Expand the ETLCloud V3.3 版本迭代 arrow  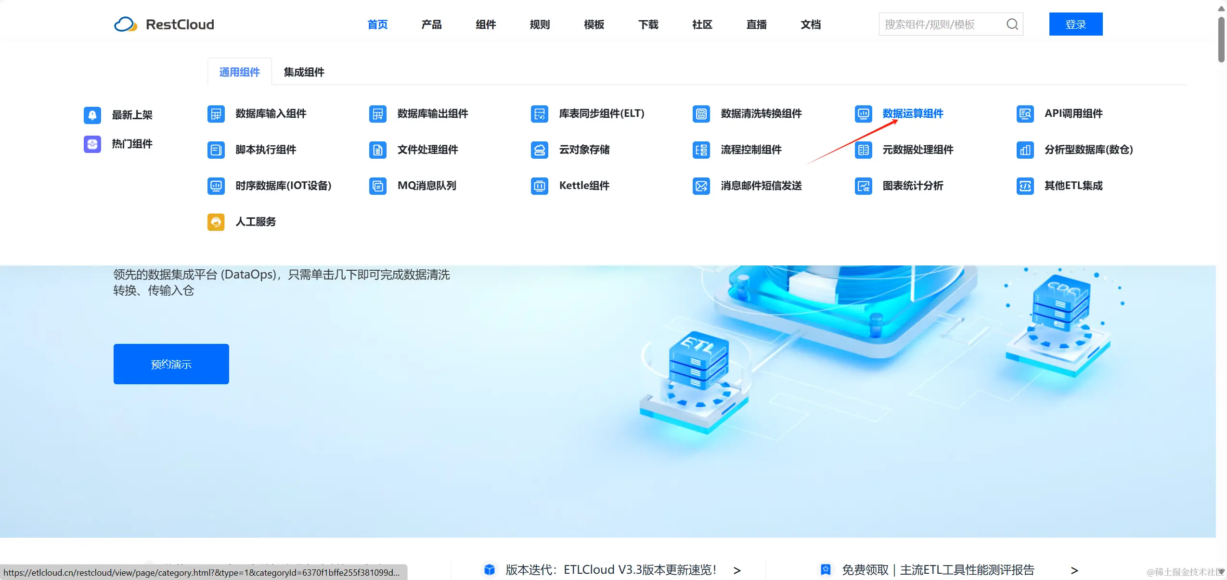(736, 570)
